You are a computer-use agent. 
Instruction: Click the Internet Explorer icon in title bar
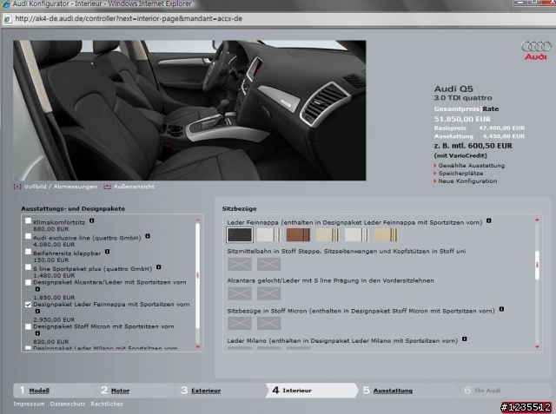pos(6,3)
